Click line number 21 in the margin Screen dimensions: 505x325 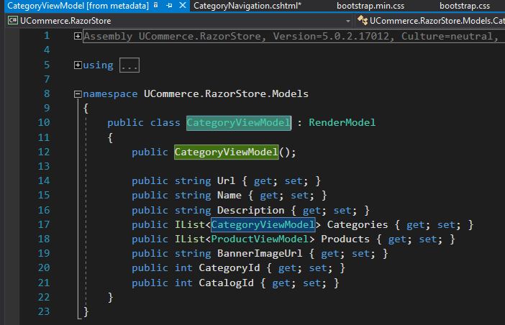[44, 283]
